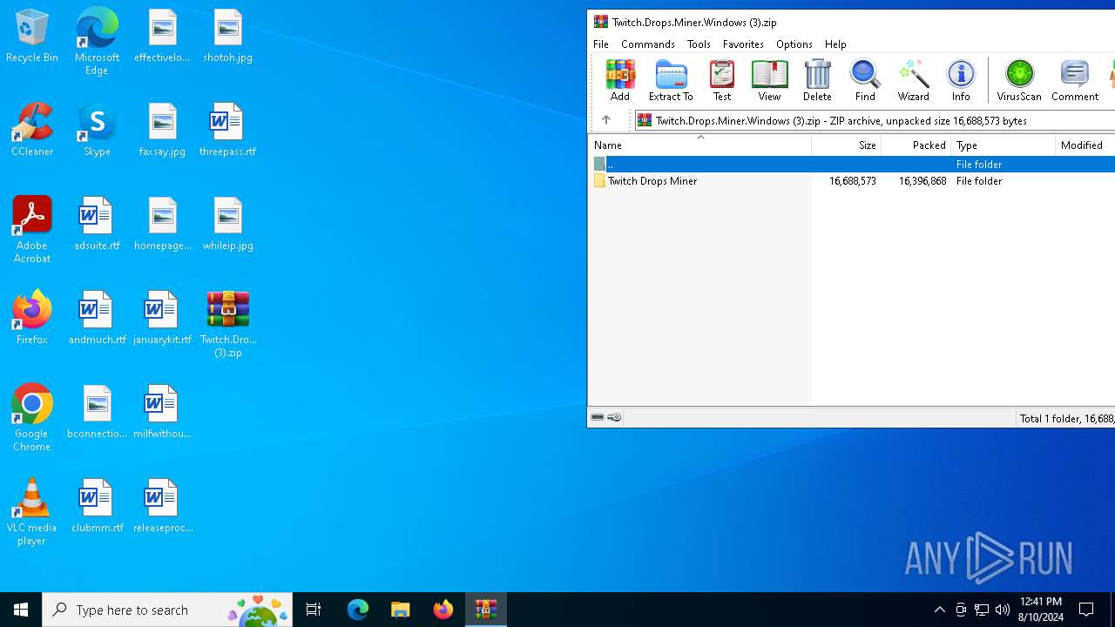Image resolution: width=1115 pixels, height=627 pixels.
Task: Select the clubmm.rtf desktop file
Action: [97, 506]
